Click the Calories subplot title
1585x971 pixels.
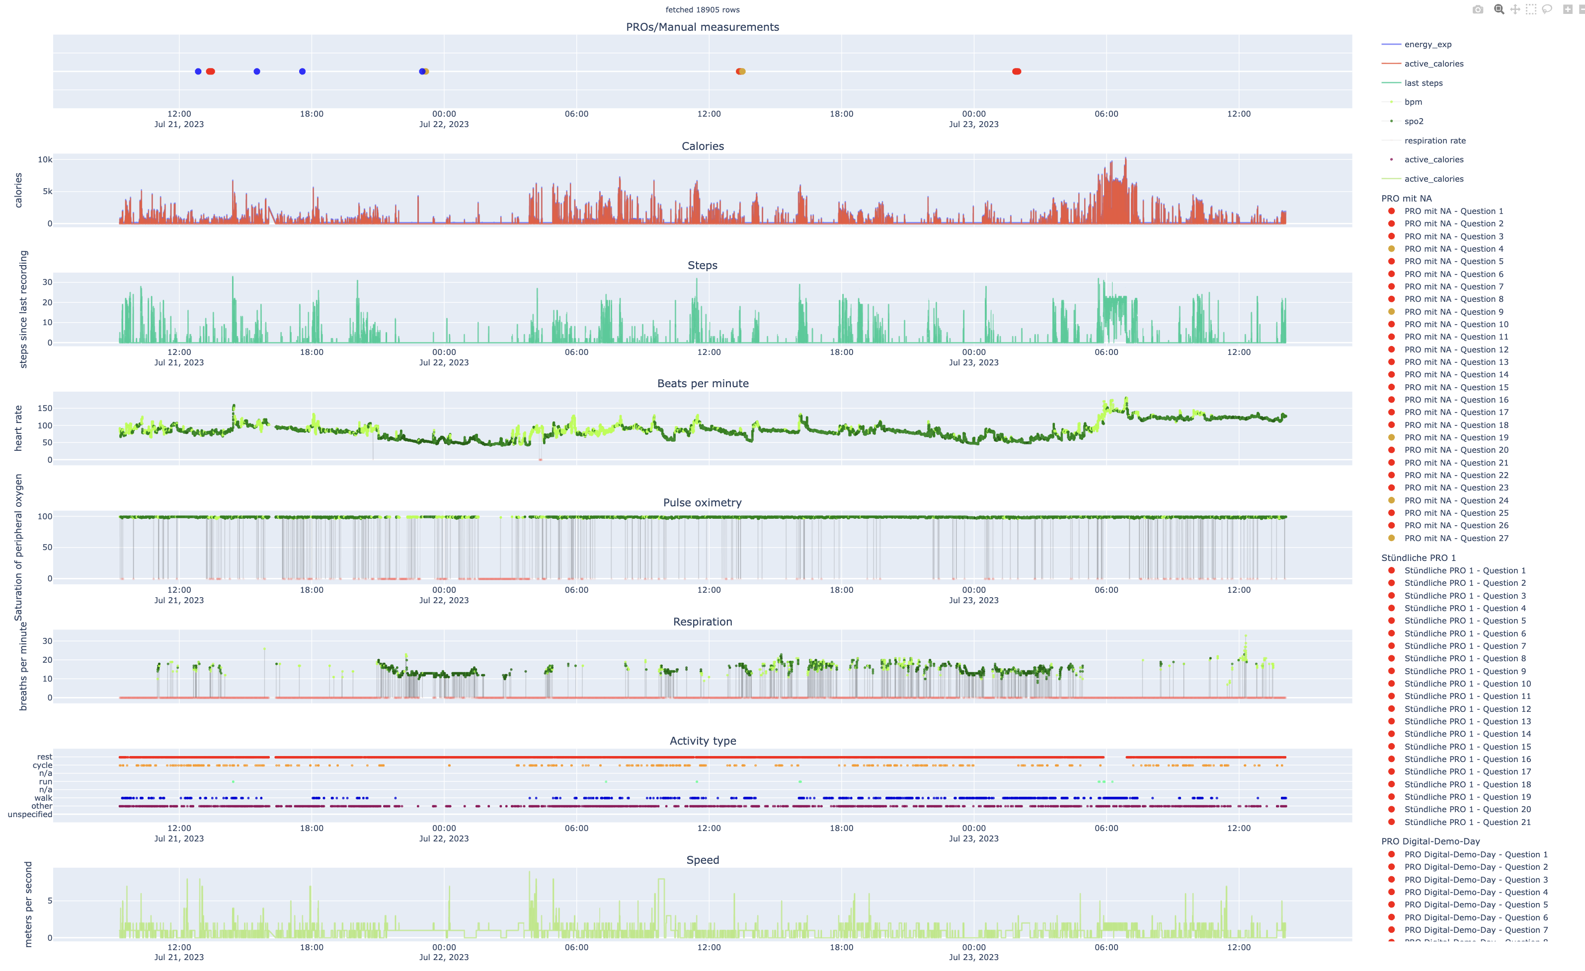[x=703, y=146]
